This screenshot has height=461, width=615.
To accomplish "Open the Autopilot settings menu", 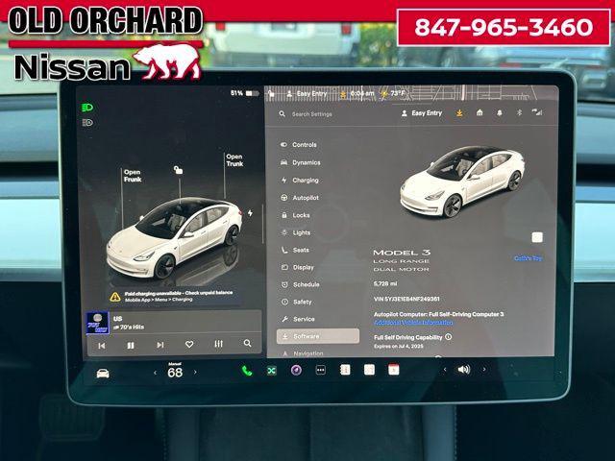I will pyautogui.click(x=300, y=198).
